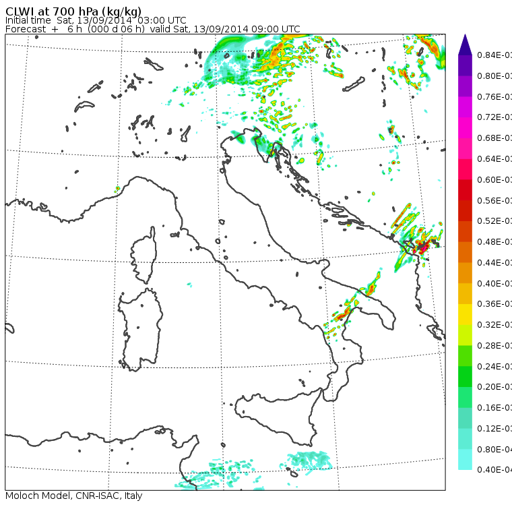
Task: Pick the lime swatch between 0.28E-03 and 0.32E-03
Action: [x=465, y=335]
